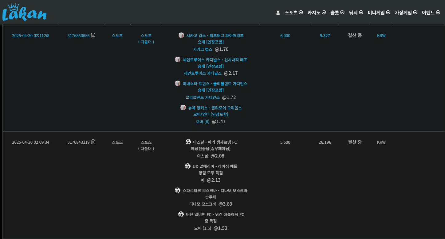
Task: Click soccer ball icon beside 아스날 match
Action: (188, 142)
